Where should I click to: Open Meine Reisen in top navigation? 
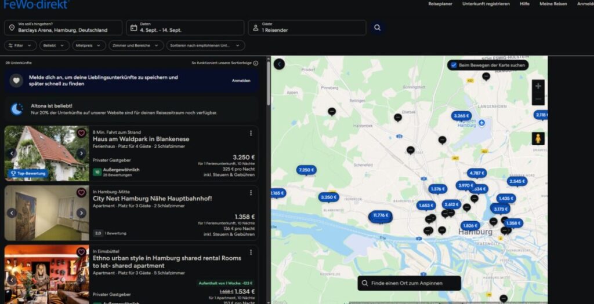pyautogui.click(x=553, y=4)
